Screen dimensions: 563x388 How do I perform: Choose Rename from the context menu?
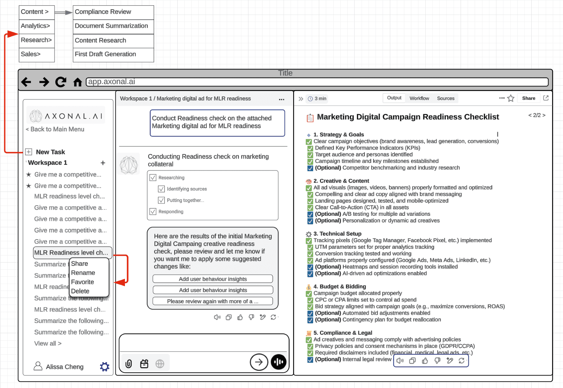click(x=83, y=273)
